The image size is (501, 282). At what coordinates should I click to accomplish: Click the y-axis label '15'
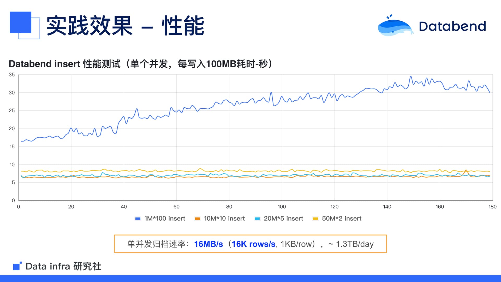coord(12,147)
